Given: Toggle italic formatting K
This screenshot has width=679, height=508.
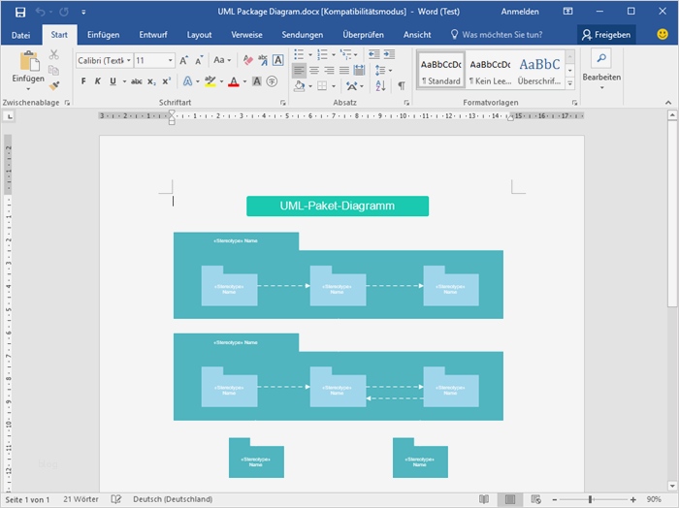Looking at the screenshot, I should (98, 81).
